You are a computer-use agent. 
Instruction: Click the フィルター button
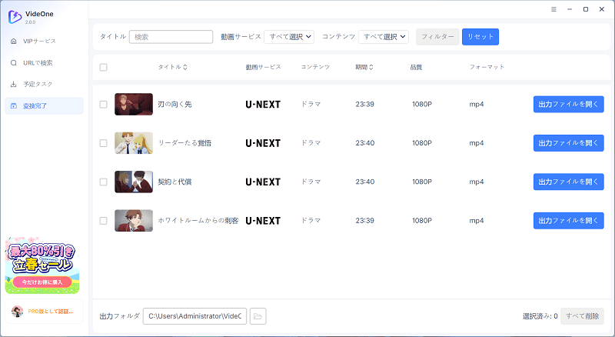point(437,37)
